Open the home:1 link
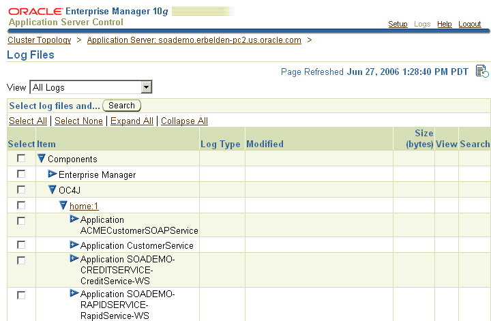The width and height of the screenshot is (491, 321). (84, 206)
